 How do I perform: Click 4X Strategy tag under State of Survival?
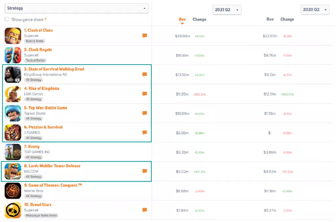click(33, 80)
